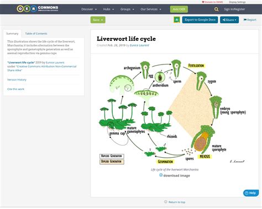Open the Help chat button
This screenshot has height=209, width=262.
pos(251,193)
